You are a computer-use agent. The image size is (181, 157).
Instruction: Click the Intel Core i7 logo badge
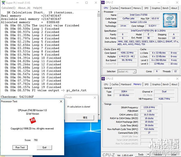170,20
